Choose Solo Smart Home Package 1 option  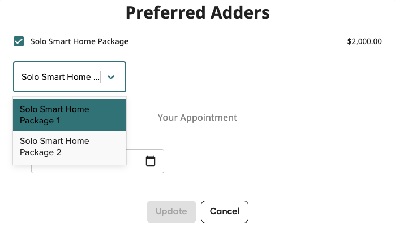point(70,115)
